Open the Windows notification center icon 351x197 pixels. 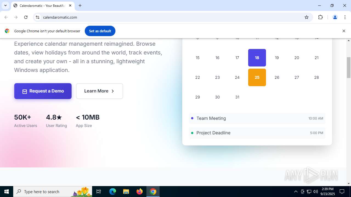click(x=342, y=192)
